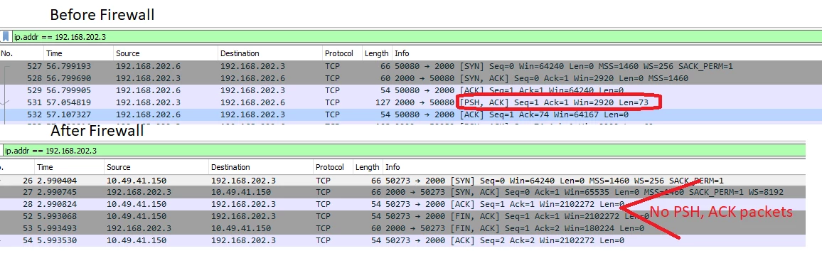Select packet number 531

point(411,102)
